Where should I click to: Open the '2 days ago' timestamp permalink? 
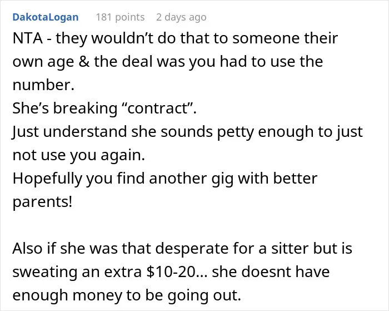pyautogui.click(x=181, y=17)
